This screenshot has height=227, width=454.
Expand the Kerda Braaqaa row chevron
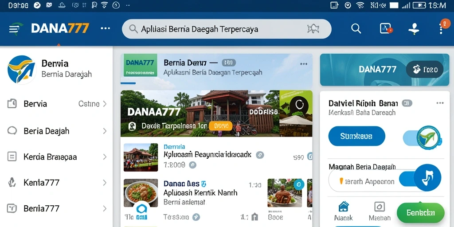(105, 157)
